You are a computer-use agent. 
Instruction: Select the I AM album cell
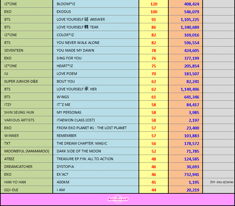point(96,190)
